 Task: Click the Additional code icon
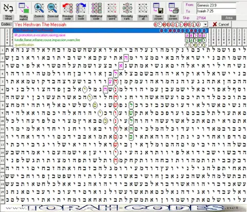click(x=96, y=8)
